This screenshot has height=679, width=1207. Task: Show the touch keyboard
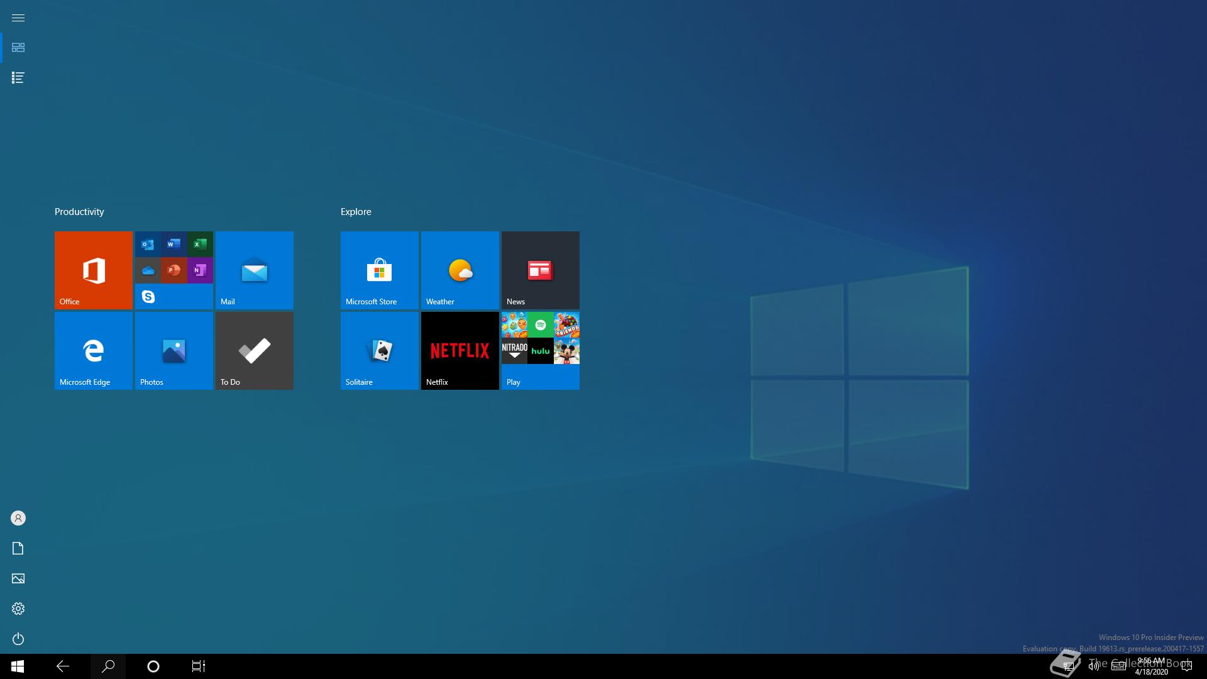click(1118, 666)
